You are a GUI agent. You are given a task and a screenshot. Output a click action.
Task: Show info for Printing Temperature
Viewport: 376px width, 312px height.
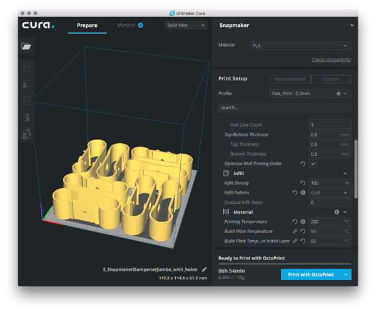pos(303,222)
